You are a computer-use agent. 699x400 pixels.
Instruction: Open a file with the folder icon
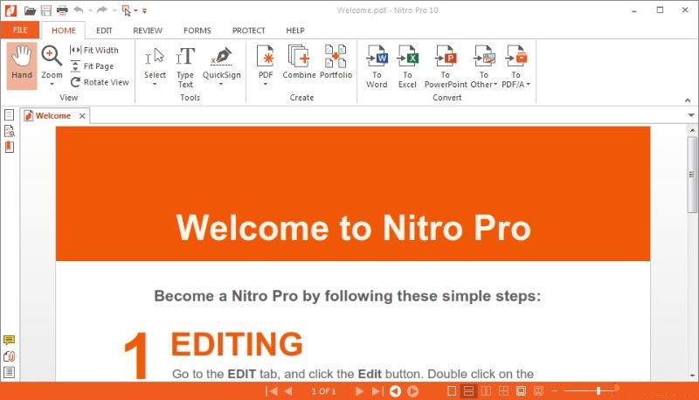pyautogui.click(x=30, y=10)
